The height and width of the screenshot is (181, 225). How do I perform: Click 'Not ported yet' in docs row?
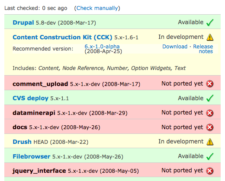pos(182,127)
